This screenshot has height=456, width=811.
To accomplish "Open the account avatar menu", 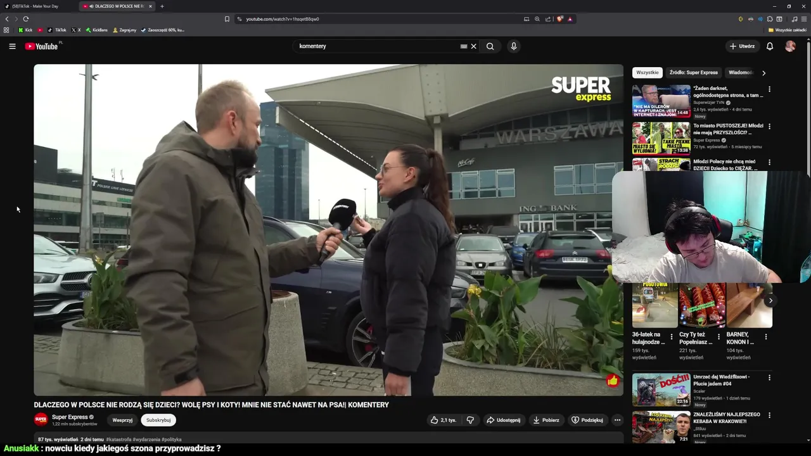I will click(x=790, y=46).
